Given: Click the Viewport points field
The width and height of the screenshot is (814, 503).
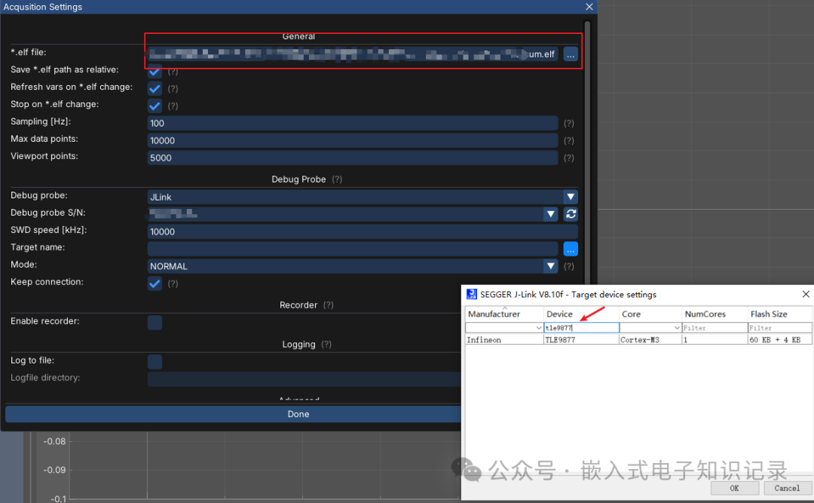Looking at the screenshot, I should coord(353,158).
